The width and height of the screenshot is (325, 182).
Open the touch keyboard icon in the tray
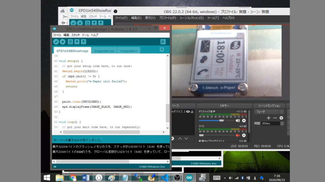coord(217,178)
